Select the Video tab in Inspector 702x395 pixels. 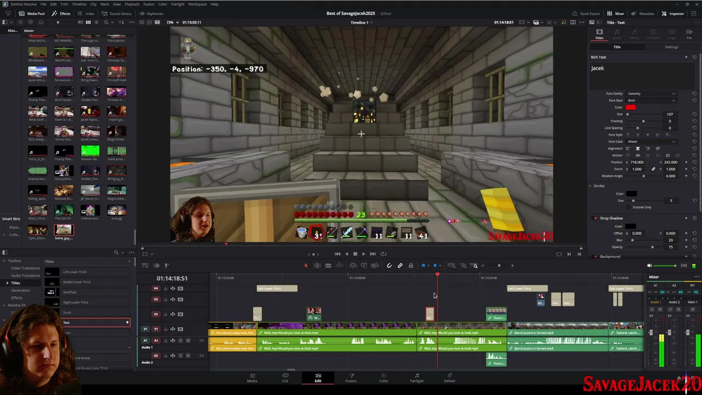599,35
